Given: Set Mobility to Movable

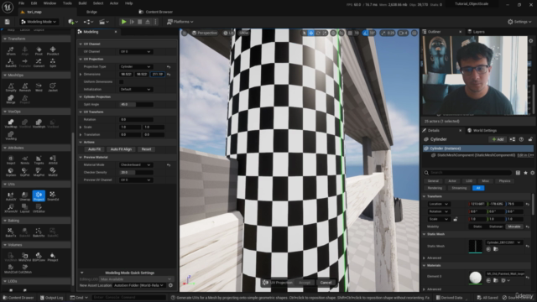Looking at the screenshot, I should coord(514,226).
